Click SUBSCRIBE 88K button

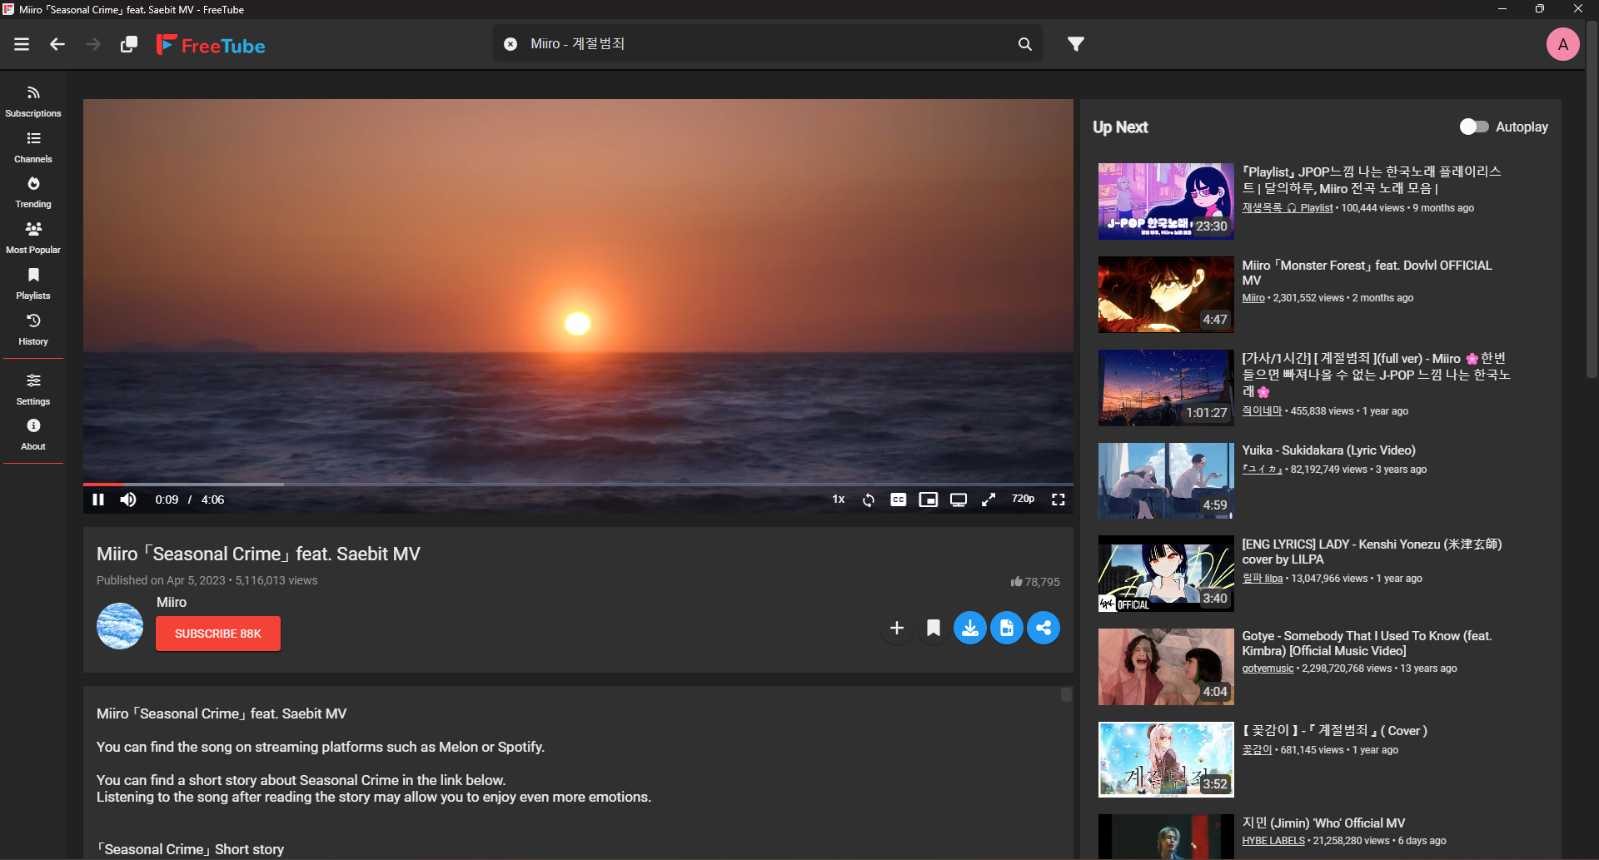218,634
